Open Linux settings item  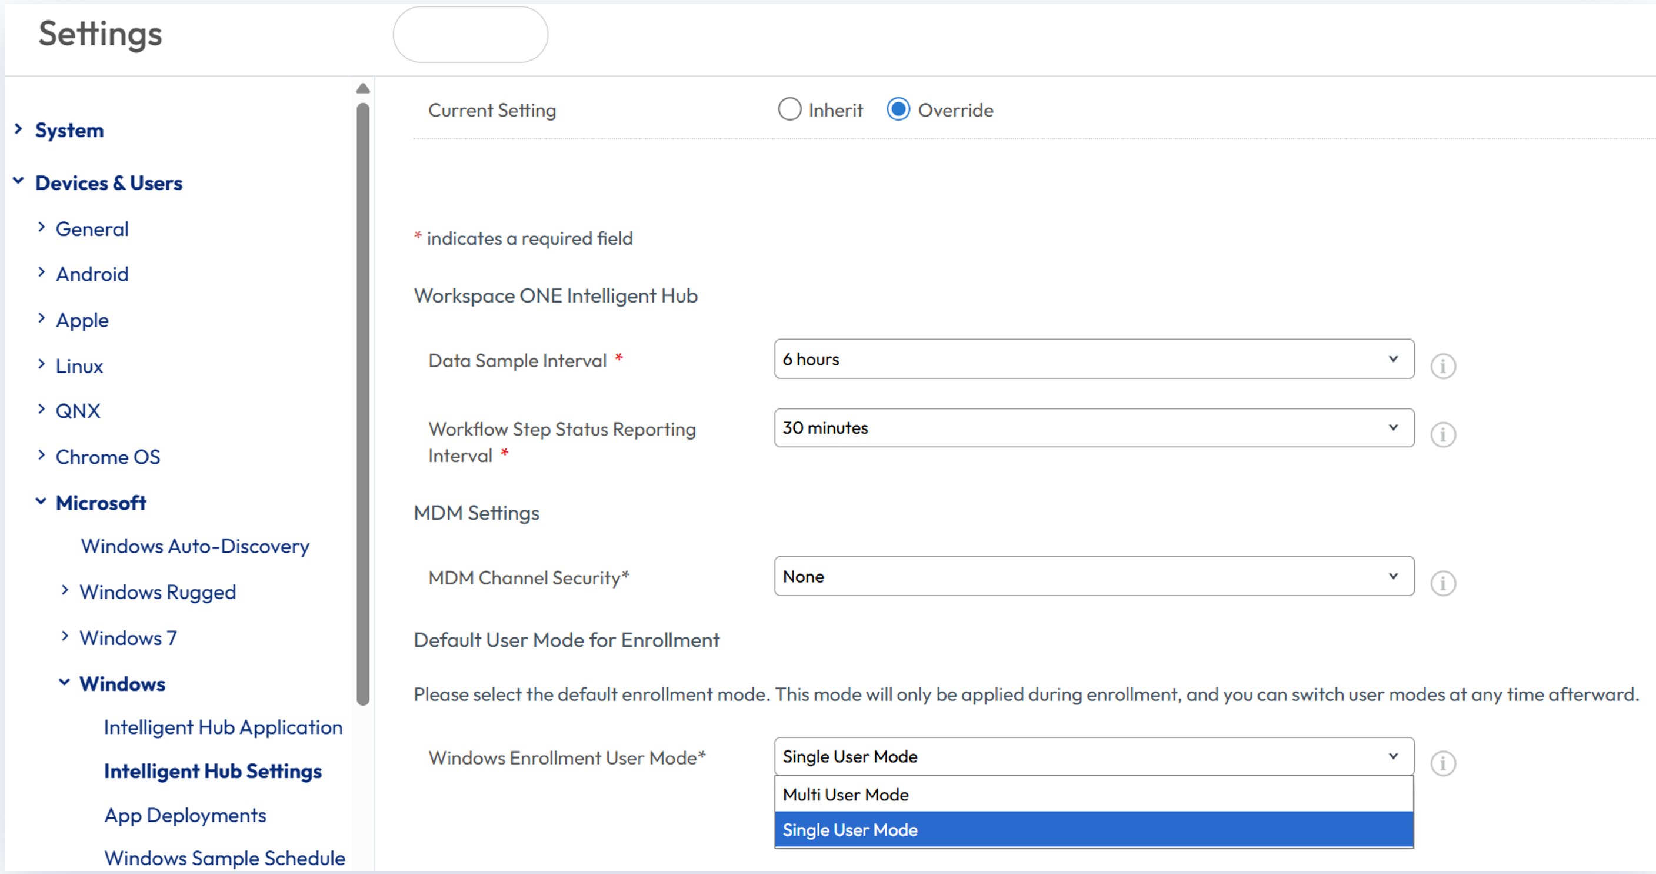[79, 366]
